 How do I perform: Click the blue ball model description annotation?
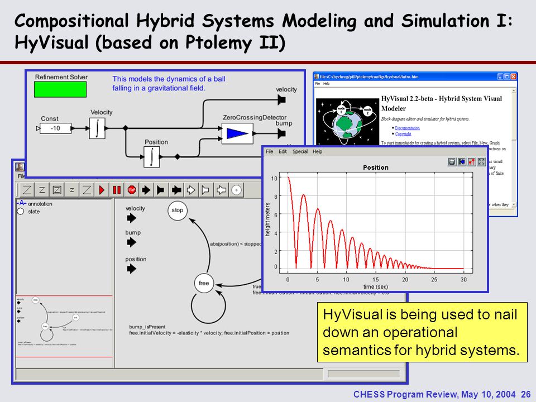point(169,83)
